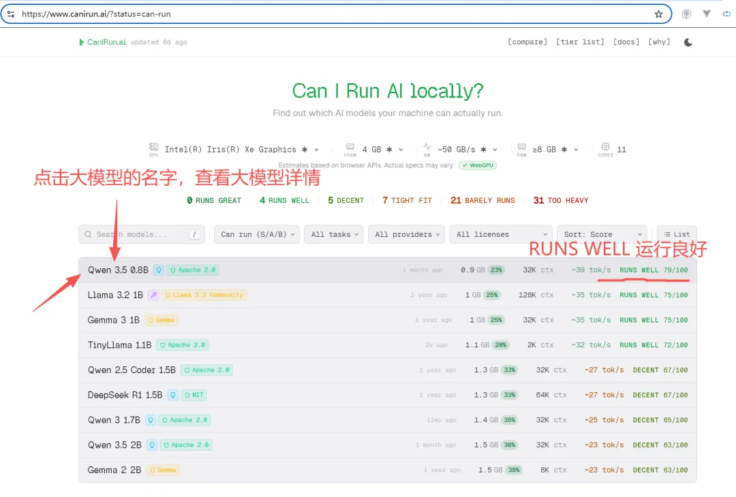Open Llama 3.2 1B model details
736x497 pixels.
pos(115,295)
